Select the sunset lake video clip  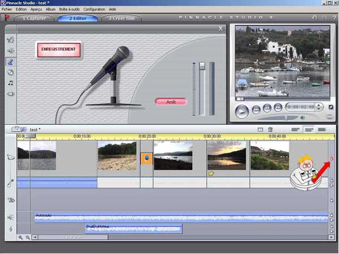227,156
